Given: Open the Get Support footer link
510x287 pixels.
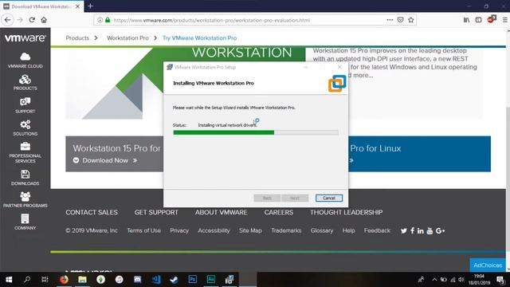Looking at the screenshot, I should pos(156,213).
